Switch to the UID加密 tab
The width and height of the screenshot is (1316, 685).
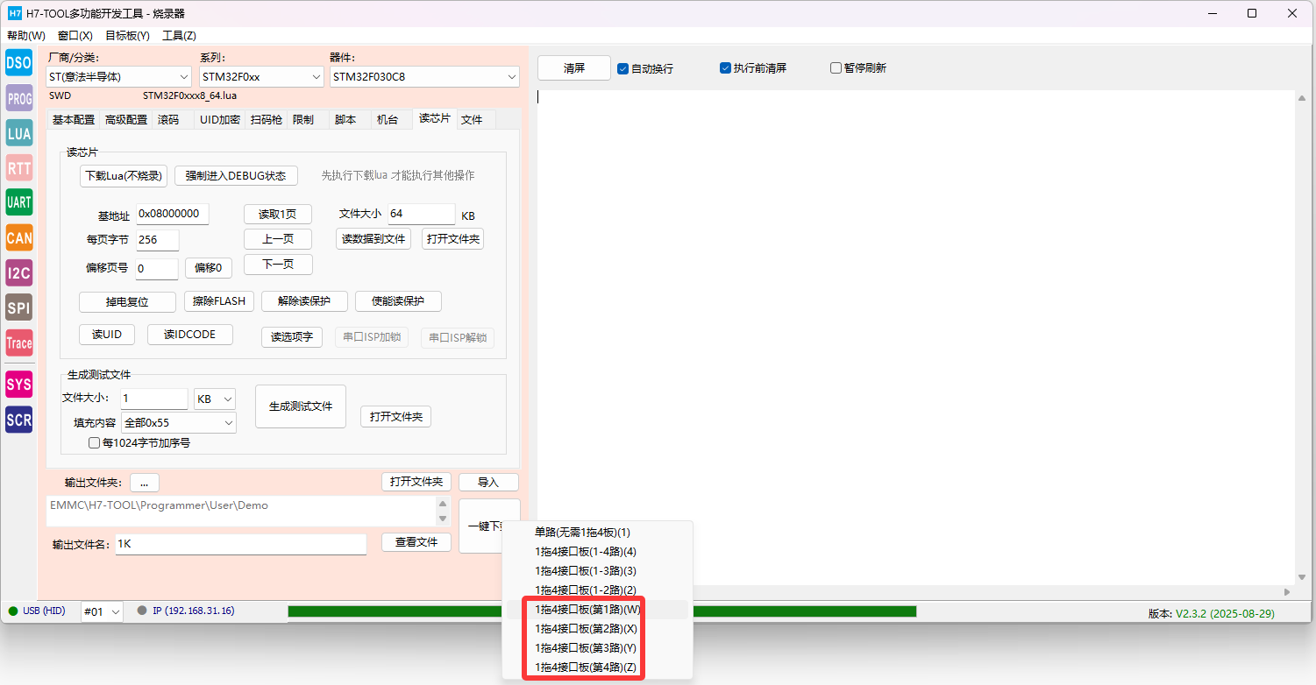click(219, 120)
